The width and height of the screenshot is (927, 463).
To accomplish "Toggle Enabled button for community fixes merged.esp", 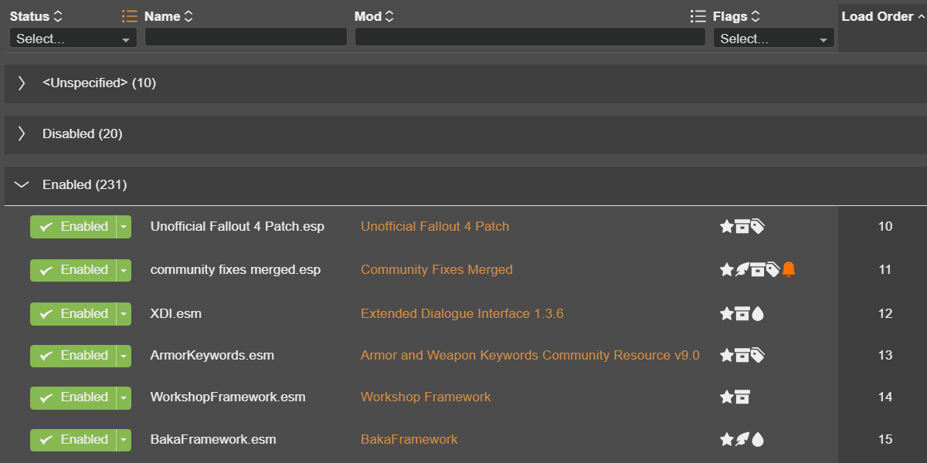I will coord(73,270).
